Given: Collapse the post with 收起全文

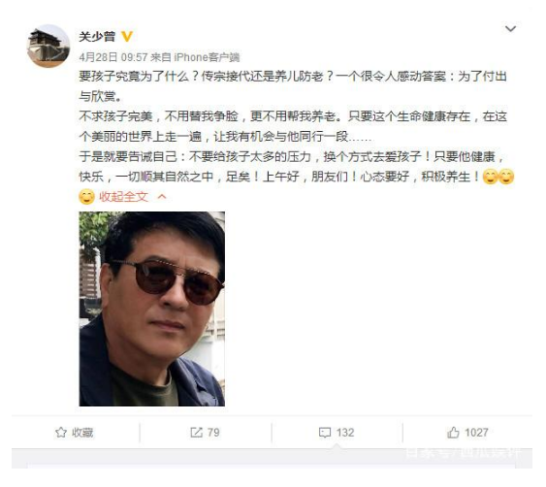Looking at the screenshot, I should (x=123, y=197).
